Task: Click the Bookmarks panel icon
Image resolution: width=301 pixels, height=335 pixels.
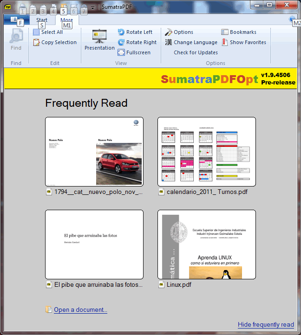Action: click(225, 32)
